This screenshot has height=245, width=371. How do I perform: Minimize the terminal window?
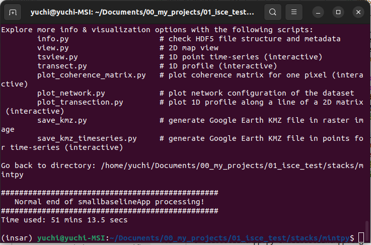point(318,12)
